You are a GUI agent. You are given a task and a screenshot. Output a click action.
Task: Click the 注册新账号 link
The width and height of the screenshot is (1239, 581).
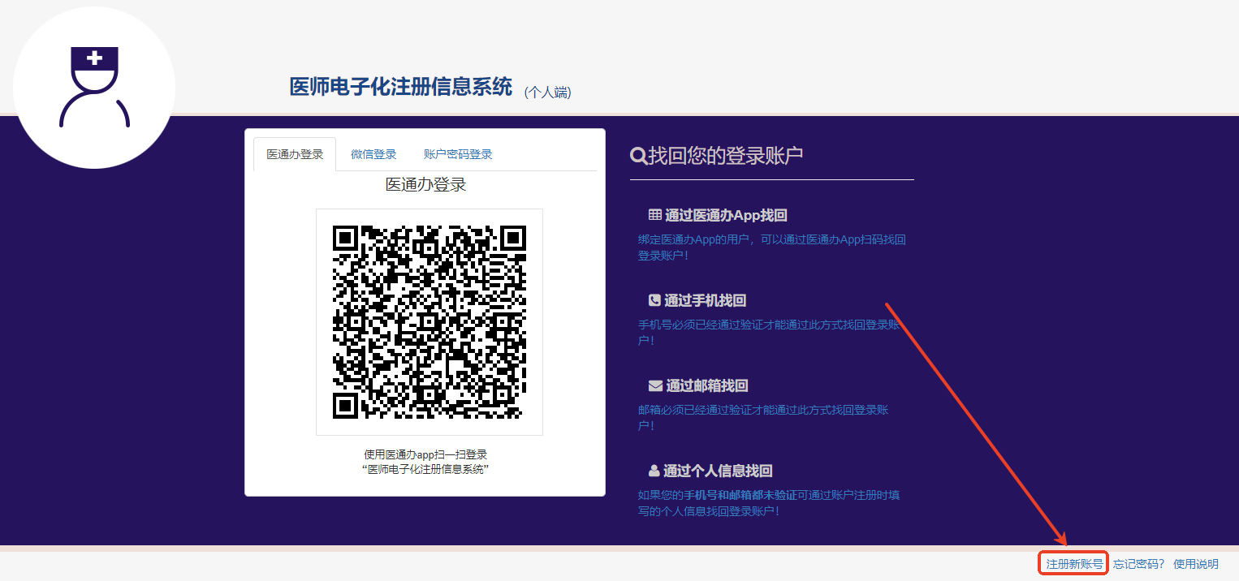point(1074,564)
